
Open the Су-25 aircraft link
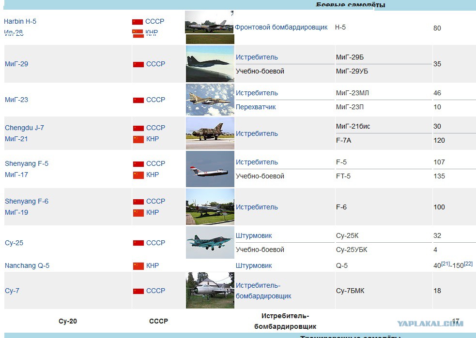pyautogui.click(x=14, y=243)
